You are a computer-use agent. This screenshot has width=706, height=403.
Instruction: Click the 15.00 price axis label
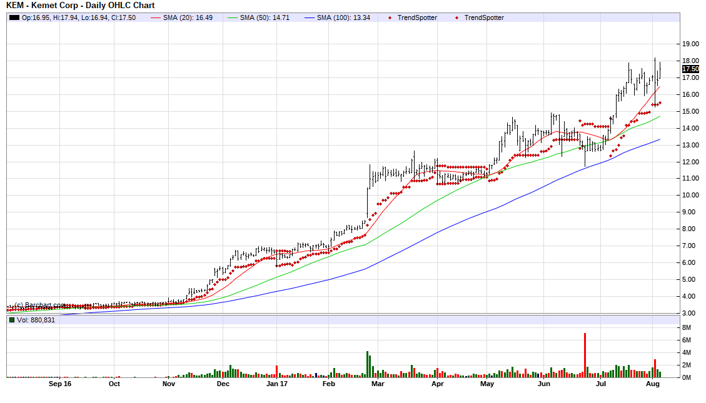(690, 112)
